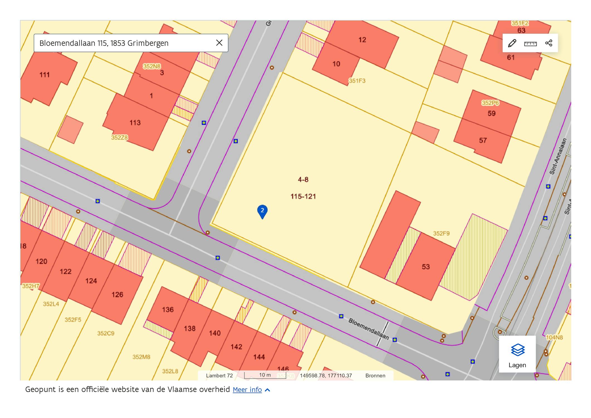
Task: Click the blue location pin marker 2
Action: pos(262,211)
